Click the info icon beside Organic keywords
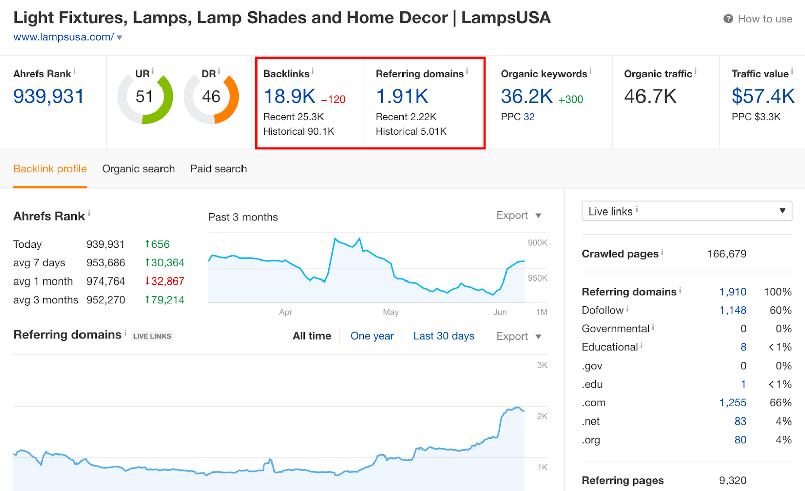Image resolution: width=805 pixels, height=491 pixels. [591, 71]
